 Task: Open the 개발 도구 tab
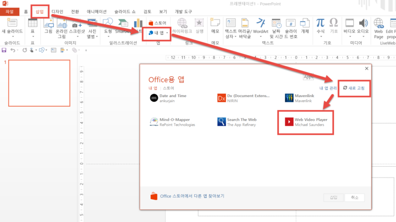(183, 11)
